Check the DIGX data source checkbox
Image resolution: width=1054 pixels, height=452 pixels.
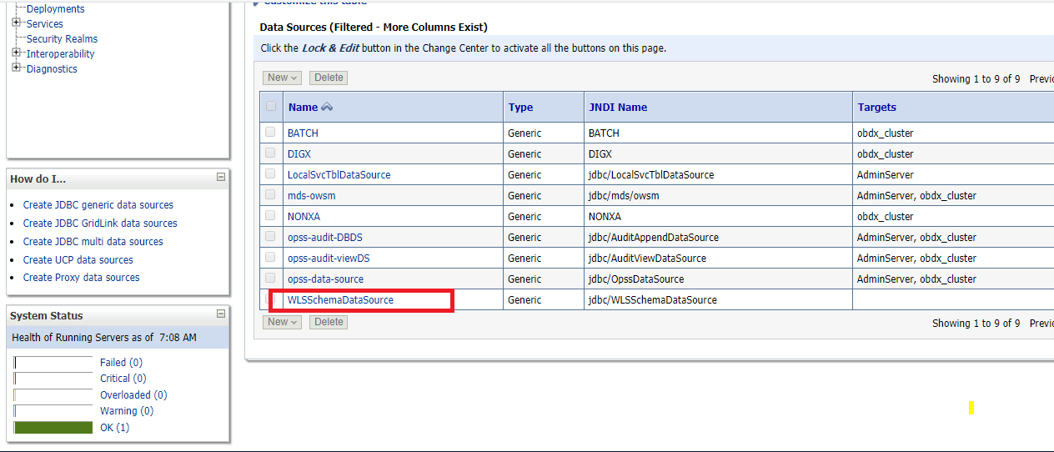point(270,153)
